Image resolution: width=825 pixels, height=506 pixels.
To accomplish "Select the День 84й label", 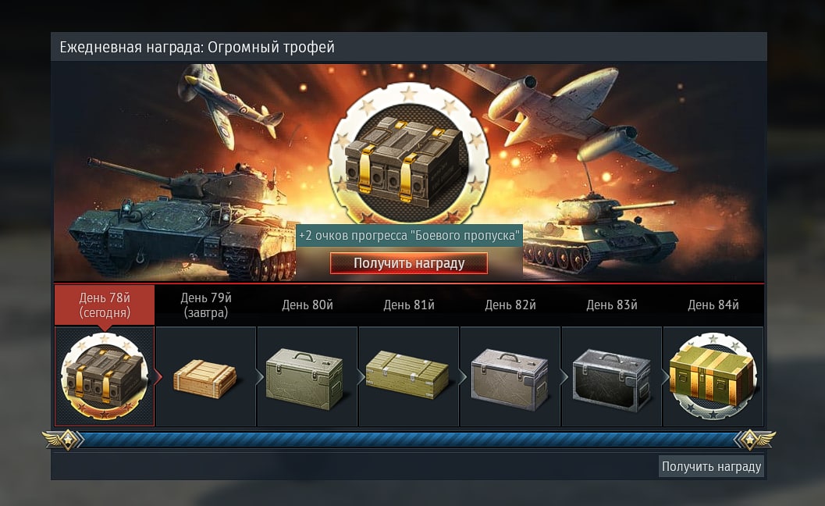I will [713, 305].
